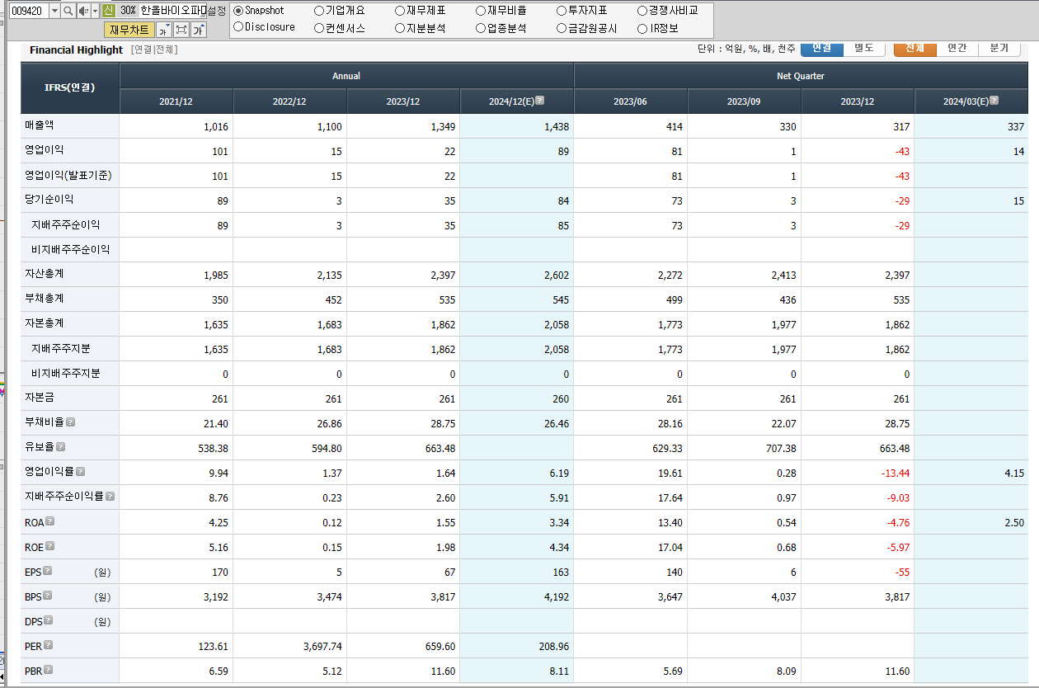This screenshot has width=1039, height=688.
Task: Select the 투자지표 radio button
Action: click(562, 11)
